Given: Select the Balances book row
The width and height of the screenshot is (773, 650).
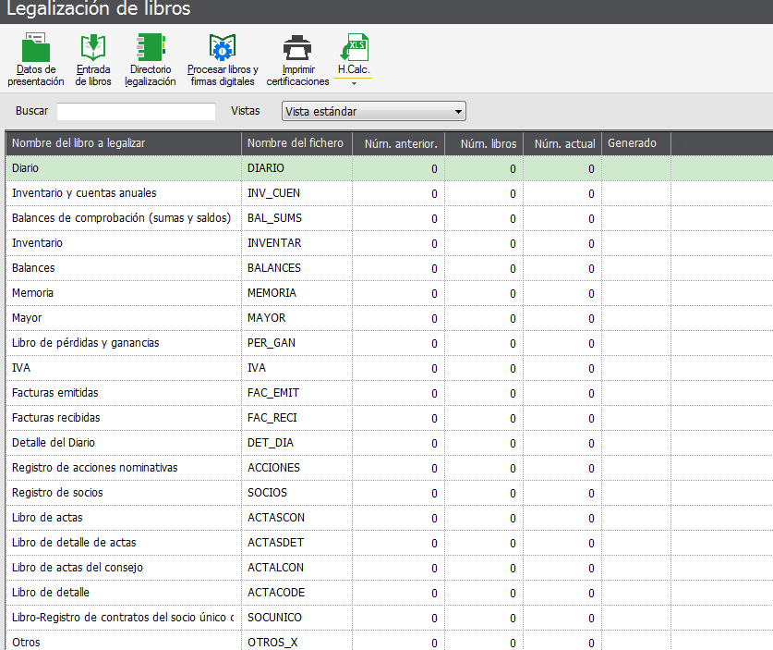Looking at the screenshot, I should click(x=390, y=268).
